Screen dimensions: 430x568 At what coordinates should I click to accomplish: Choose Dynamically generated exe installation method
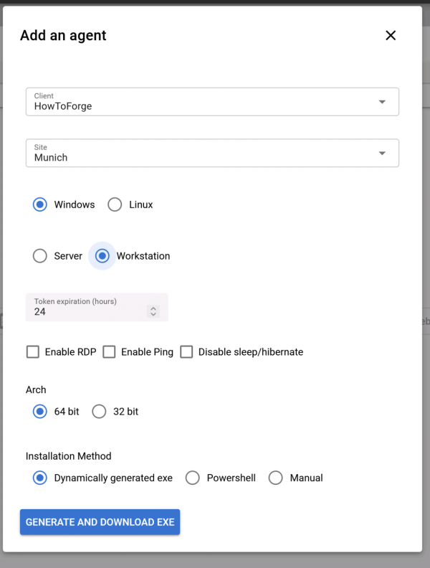(x=40, y=478)
